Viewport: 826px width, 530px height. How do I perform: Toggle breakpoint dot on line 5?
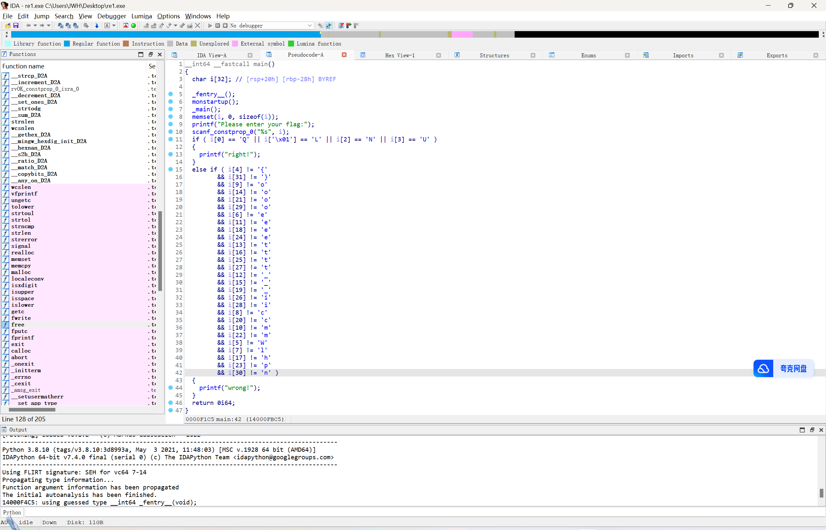coord(170,94)
